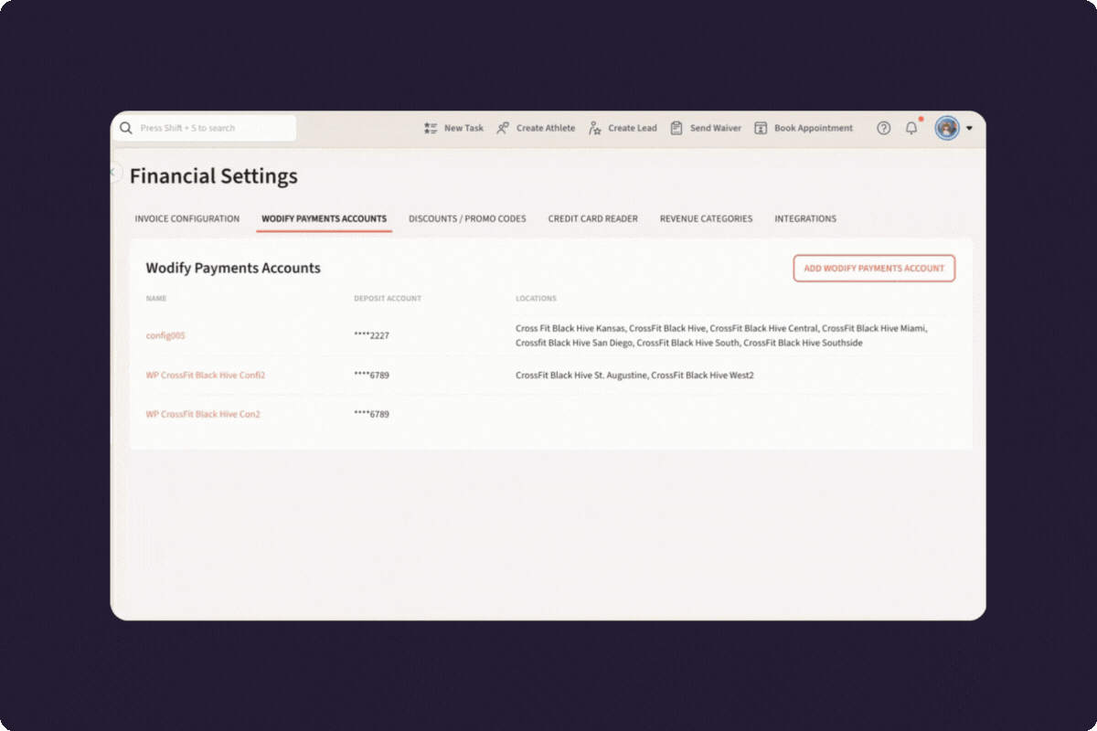
Task: Select WP CrossFit Black Hive Confi2 account
Action: coord(205,375)
